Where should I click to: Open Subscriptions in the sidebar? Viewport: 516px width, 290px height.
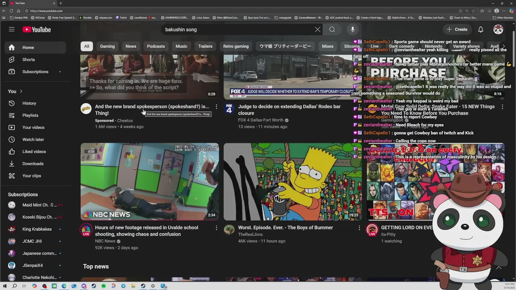click(x=35, y=72)
